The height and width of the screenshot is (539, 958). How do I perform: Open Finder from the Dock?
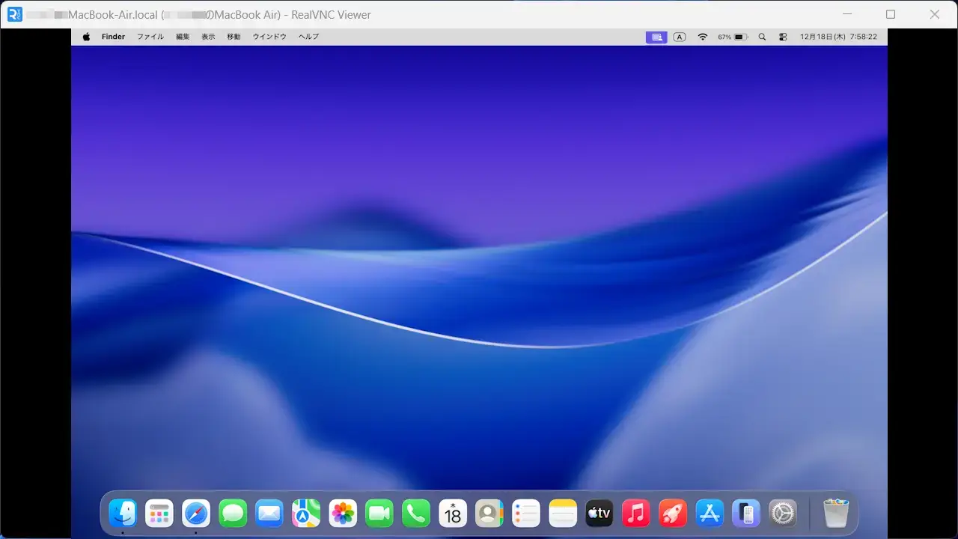(x=123, y=514)
